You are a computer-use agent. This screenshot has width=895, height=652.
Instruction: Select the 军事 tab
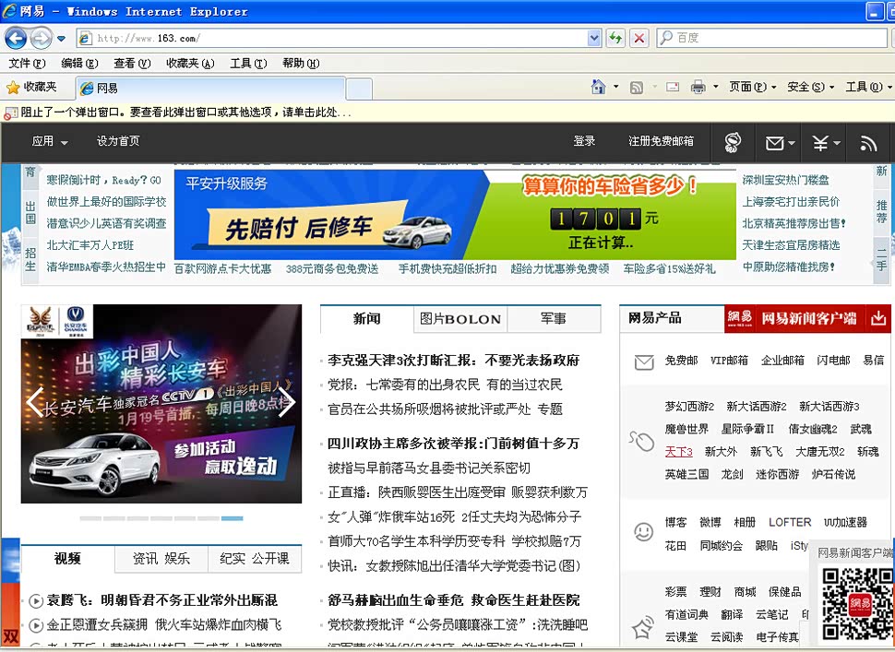coord(554,319)
